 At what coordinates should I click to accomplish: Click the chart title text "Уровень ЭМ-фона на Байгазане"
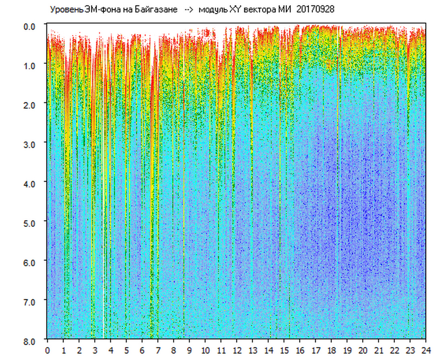[113, 10]
